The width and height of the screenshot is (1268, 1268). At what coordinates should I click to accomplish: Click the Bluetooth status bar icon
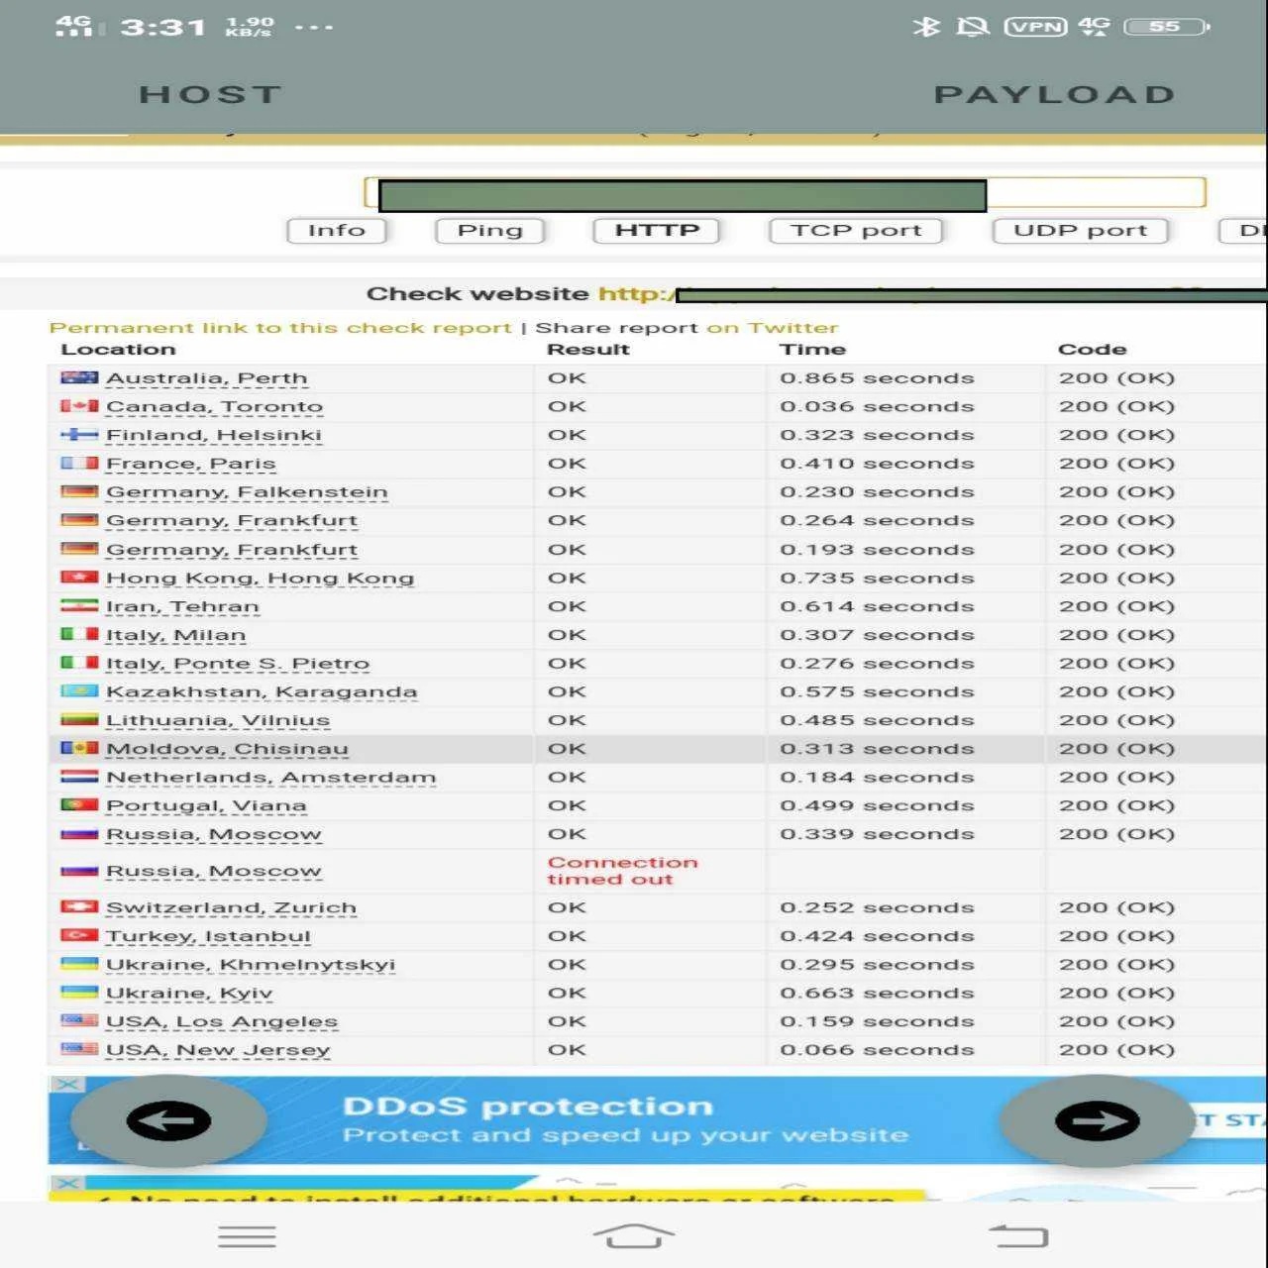926,27
